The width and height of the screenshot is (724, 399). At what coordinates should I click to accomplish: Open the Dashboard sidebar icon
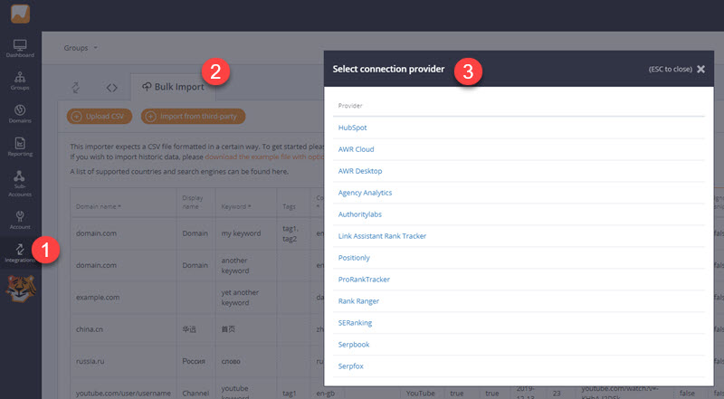20,48
